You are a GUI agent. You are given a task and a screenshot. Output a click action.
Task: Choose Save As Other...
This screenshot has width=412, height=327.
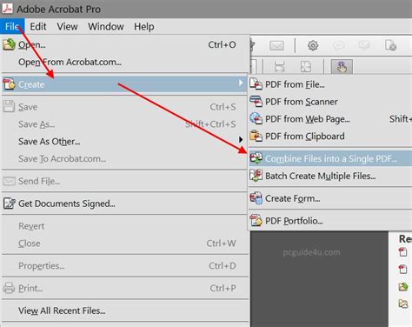point(124,142)
